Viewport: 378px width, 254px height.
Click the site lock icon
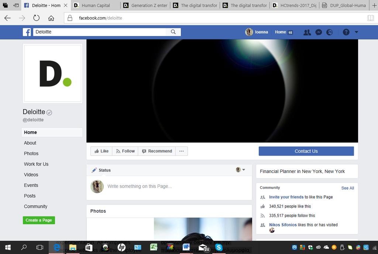click(70, 18)
